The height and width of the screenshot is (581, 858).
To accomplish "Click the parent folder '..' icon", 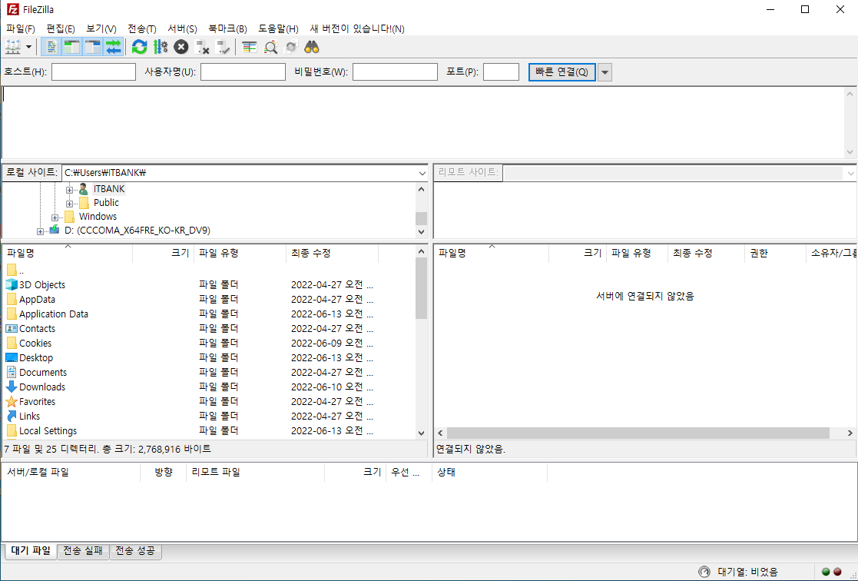I will pos(12,270).
